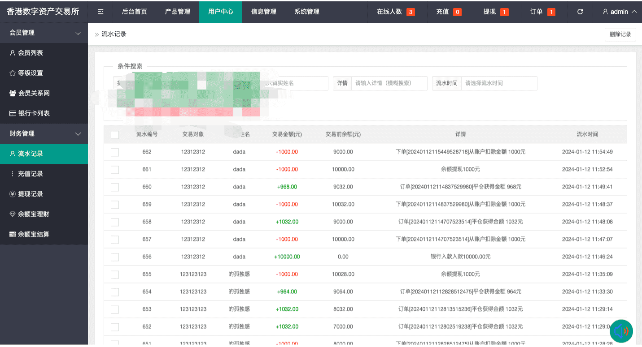Check the box for record 658
This screenshot has height=347, width=642.
coord(115,222)
